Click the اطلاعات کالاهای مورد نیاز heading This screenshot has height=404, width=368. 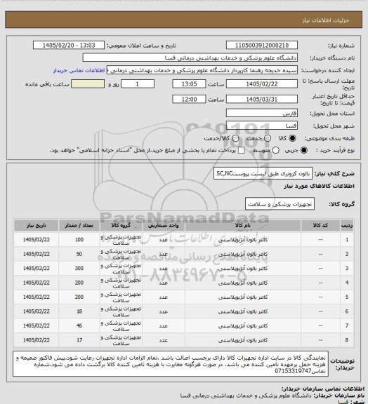[x=319, y=187]
